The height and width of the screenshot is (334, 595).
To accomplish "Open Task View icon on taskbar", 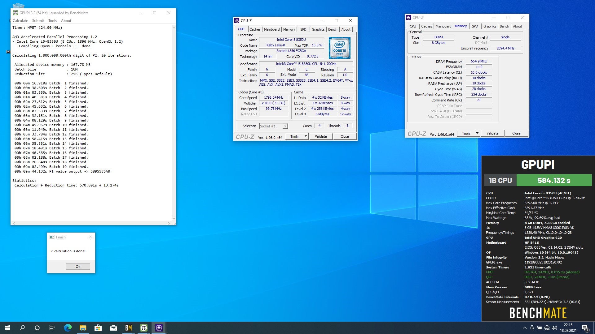I will (52, 328).
